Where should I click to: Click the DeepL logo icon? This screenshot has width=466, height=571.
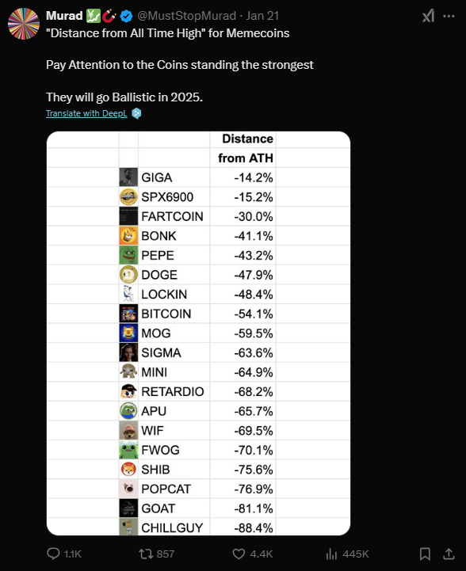(136, 113)
